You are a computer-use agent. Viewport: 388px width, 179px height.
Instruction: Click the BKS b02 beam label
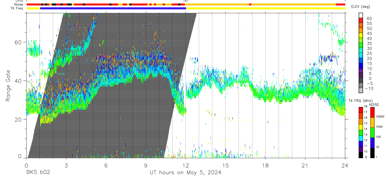38,173
